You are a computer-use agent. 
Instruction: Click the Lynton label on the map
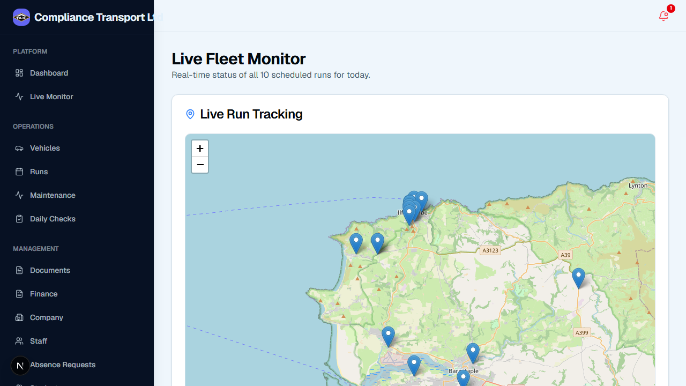tap(638, 185)
